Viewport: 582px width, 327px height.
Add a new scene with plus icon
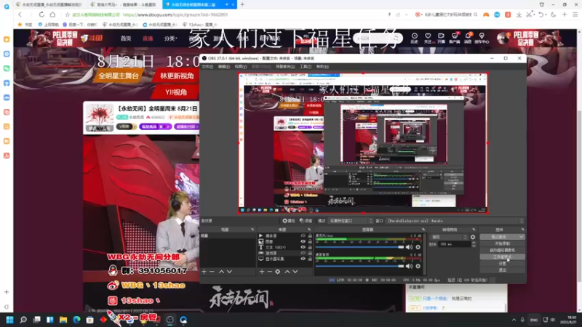point(204,272)
